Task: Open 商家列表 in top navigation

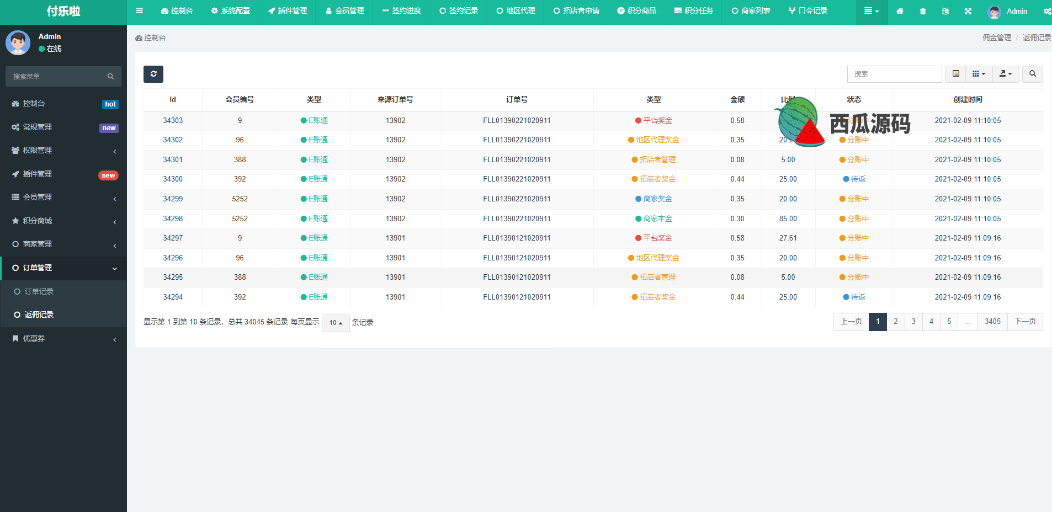Action: (751, 12)
